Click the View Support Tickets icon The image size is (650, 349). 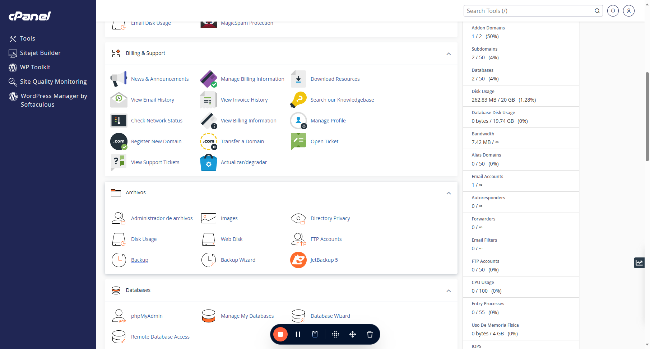[x=119, y=162]
